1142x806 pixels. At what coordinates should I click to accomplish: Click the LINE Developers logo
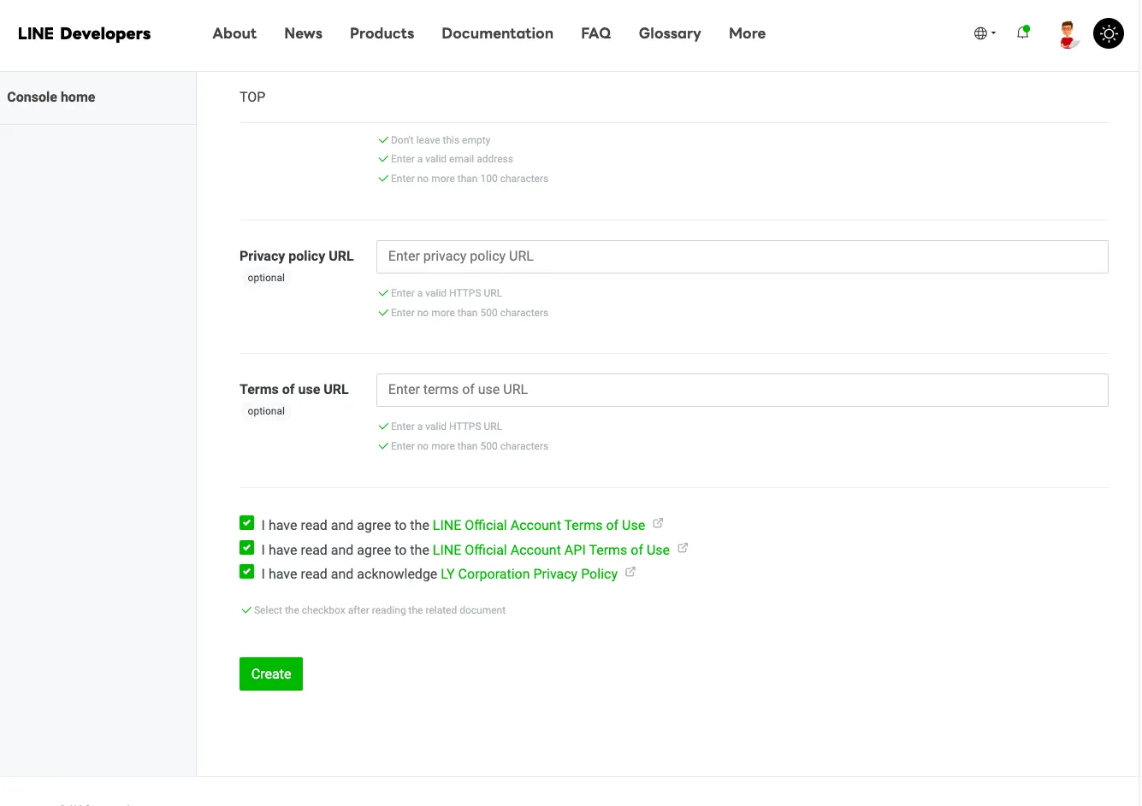click(84, 33)
